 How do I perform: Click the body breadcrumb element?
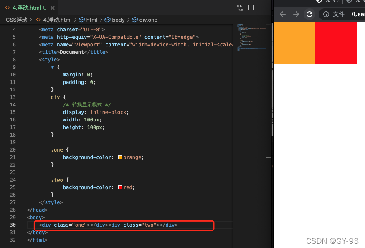point(118,20)
